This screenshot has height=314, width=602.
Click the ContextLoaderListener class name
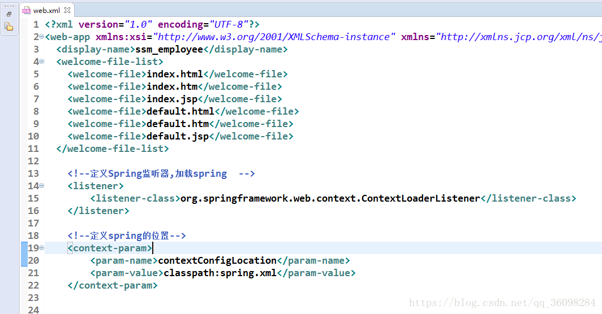pyautogui.click(x=330, y=198)
